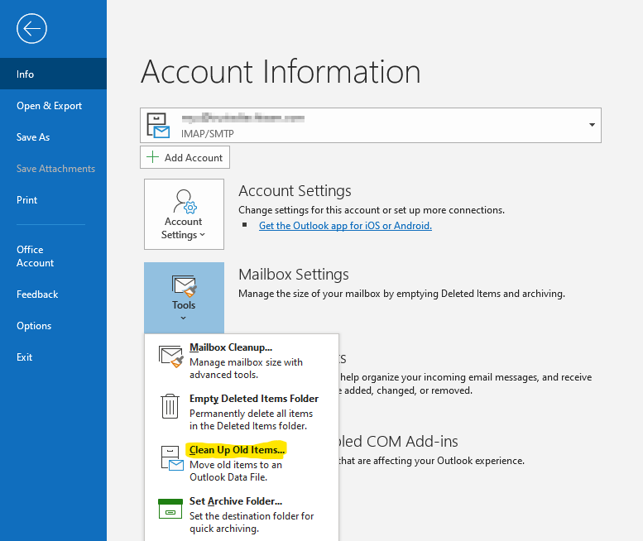Image resolution: width=643 pixels, height=541 pixels.
Task: Click the account selector dropdown arrow
Action: coord(592,125)
